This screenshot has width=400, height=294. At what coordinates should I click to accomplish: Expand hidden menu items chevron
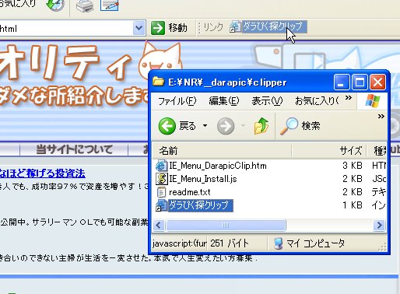click(349, 98)
